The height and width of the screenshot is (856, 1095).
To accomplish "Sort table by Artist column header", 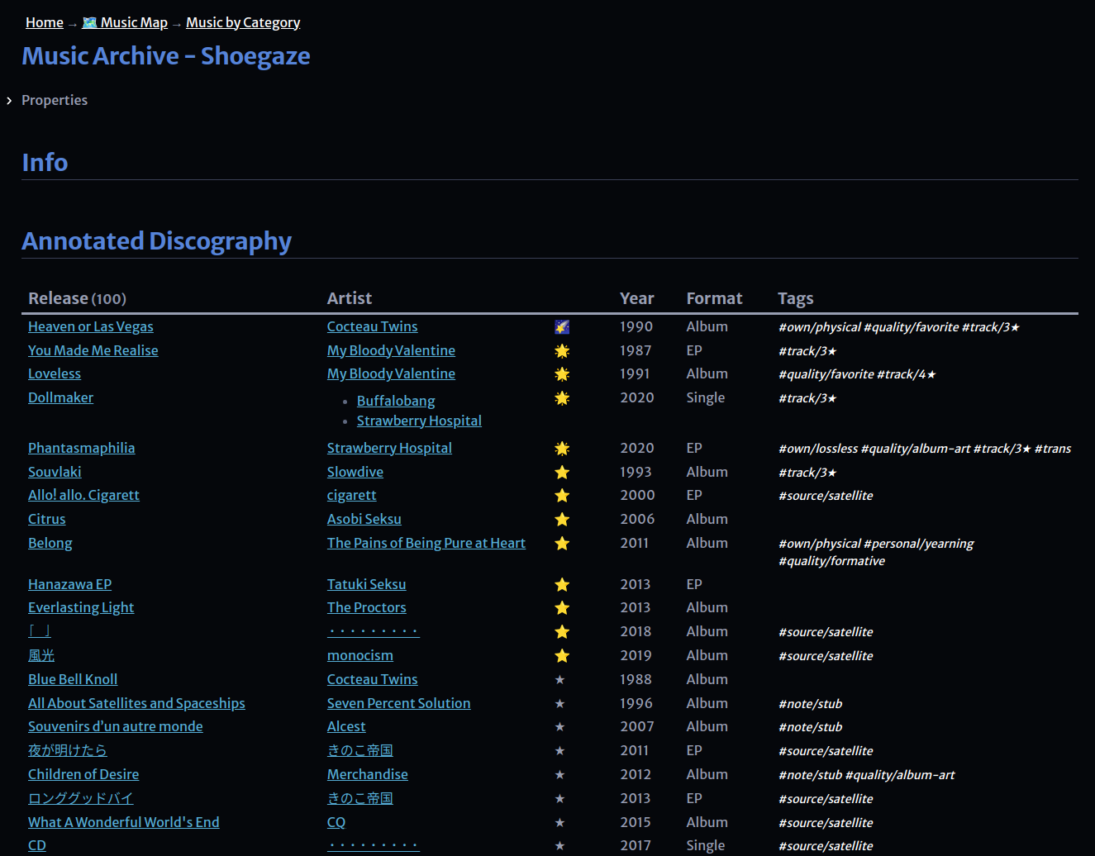I will pos(350,298).
